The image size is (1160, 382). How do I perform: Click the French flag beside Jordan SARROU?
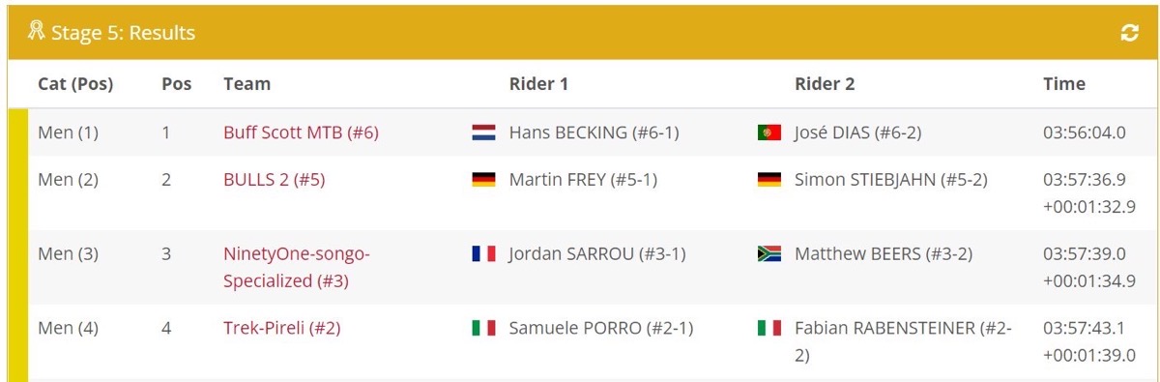[x=483, y=254]
